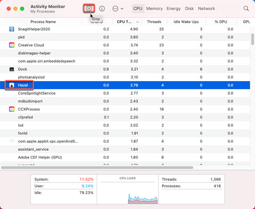255x209 pixels.
Task: Click CCXProcess threads value 18
Action: (162, 109)
